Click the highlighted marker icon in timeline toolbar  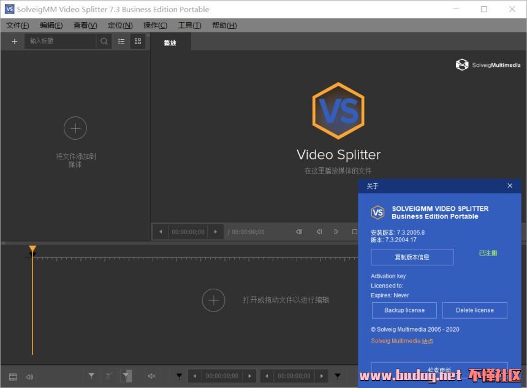[126, 376]
